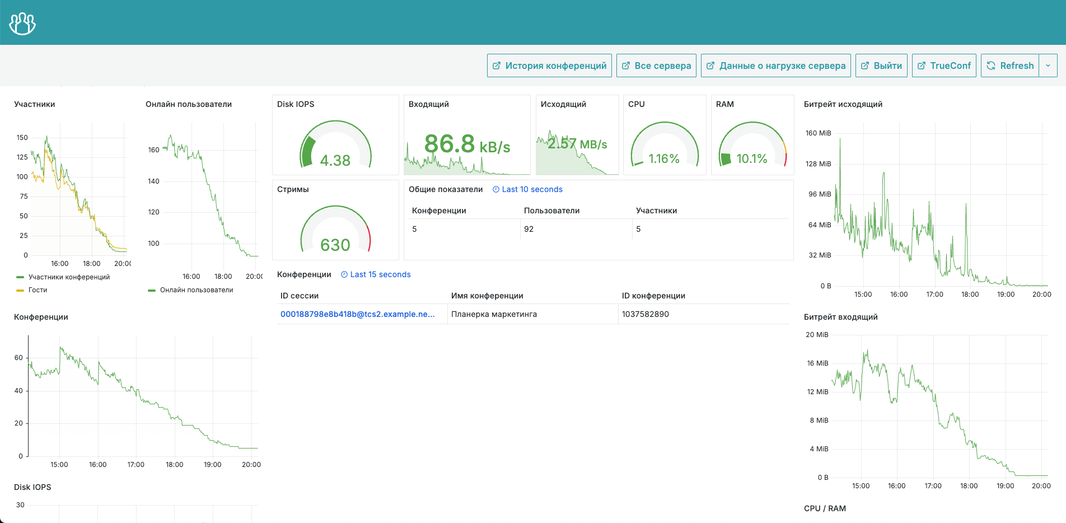
Task: Click external-link icon on Все сервера
Action: point(626,66)
